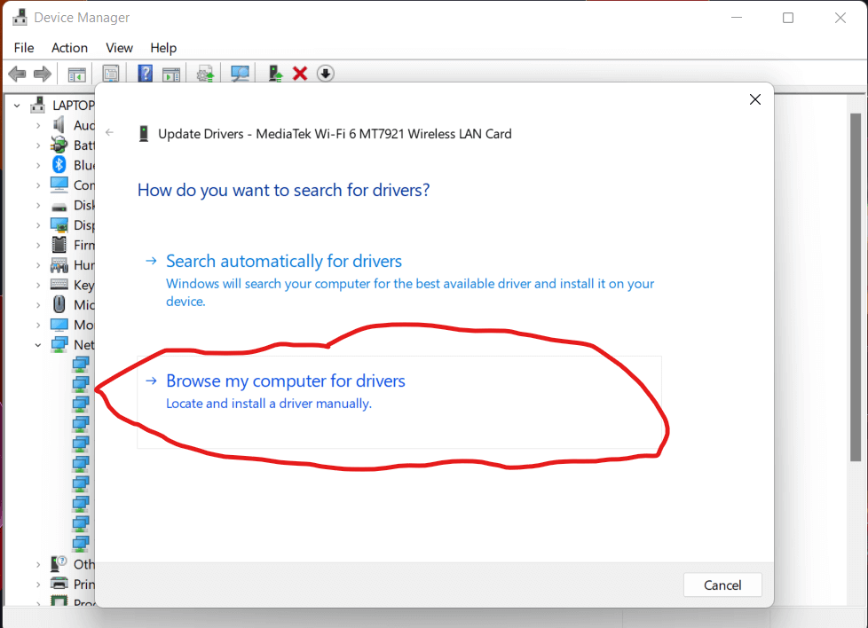Select the Display adapters tree item icon
Screen dimensions: 868x628
click(59, 224)
